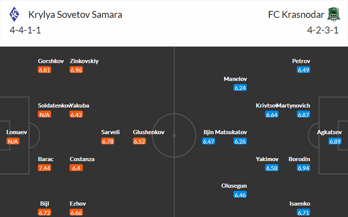The width and height of the screenshot is (348, 217).
Task: Open the Krylya Sovetov Samara team link
Action: tap(75, 14)
